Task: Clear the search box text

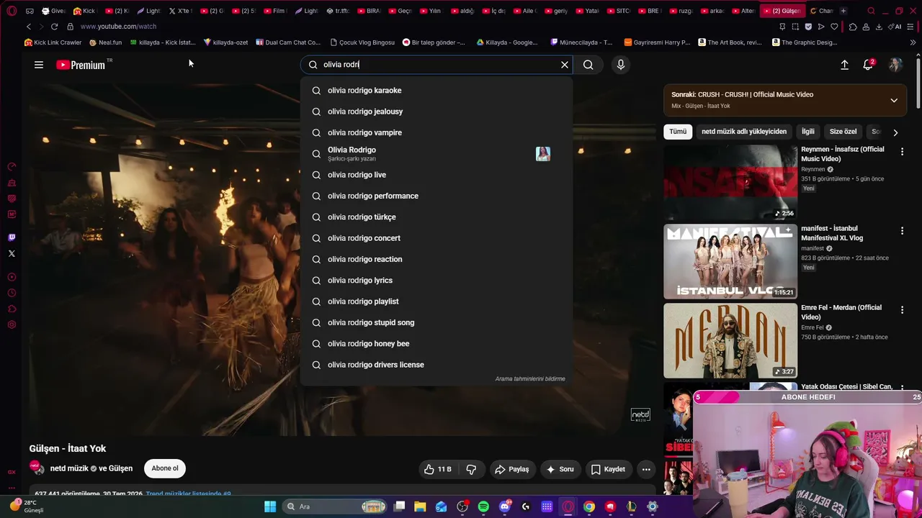Action: tap(565, 65)
